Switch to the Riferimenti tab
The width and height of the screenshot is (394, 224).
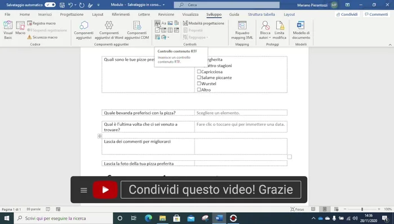[121, 14]
